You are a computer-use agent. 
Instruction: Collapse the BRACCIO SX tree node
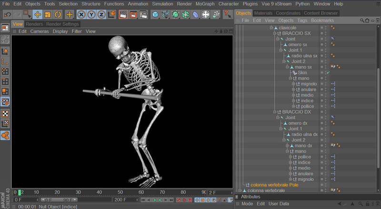[x=275, y=33]
